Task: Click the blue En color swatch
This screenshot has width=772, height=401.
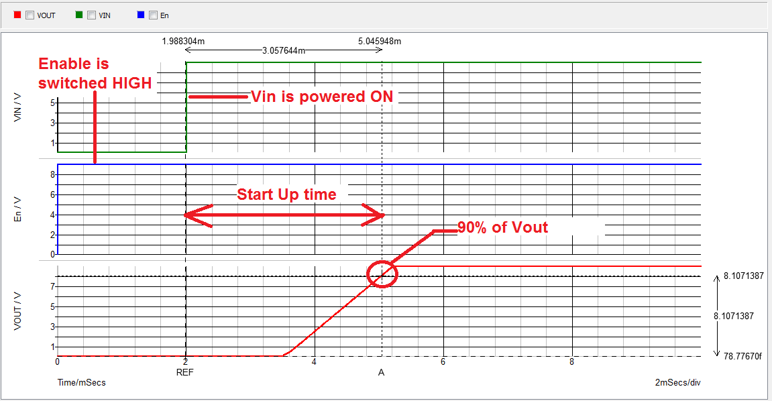Action: point(142,15)
